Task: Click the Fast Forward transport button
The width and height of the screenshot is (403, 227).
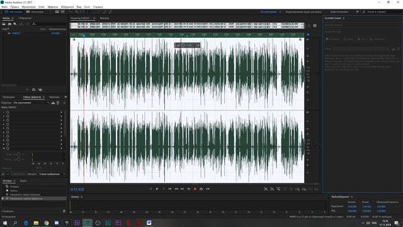Action: 182,189
